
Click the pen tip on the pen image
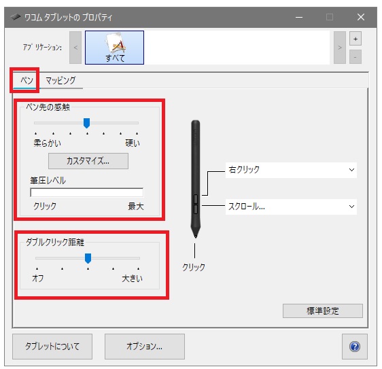(195, 235)
